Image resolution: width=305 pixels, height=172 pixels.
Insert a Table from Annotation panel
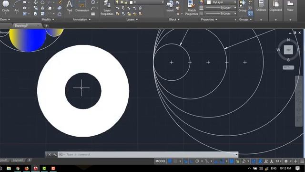click(93, 14)
